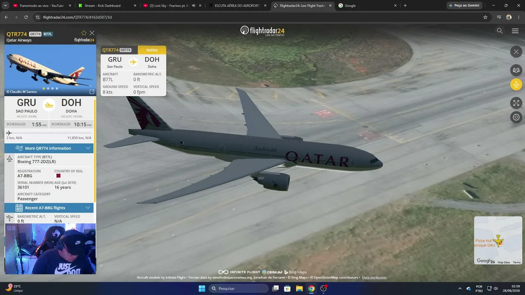The image size is (525, 295).
Task: Toggle the yellow airplane follow view button
Action: (x=516, y=85)
